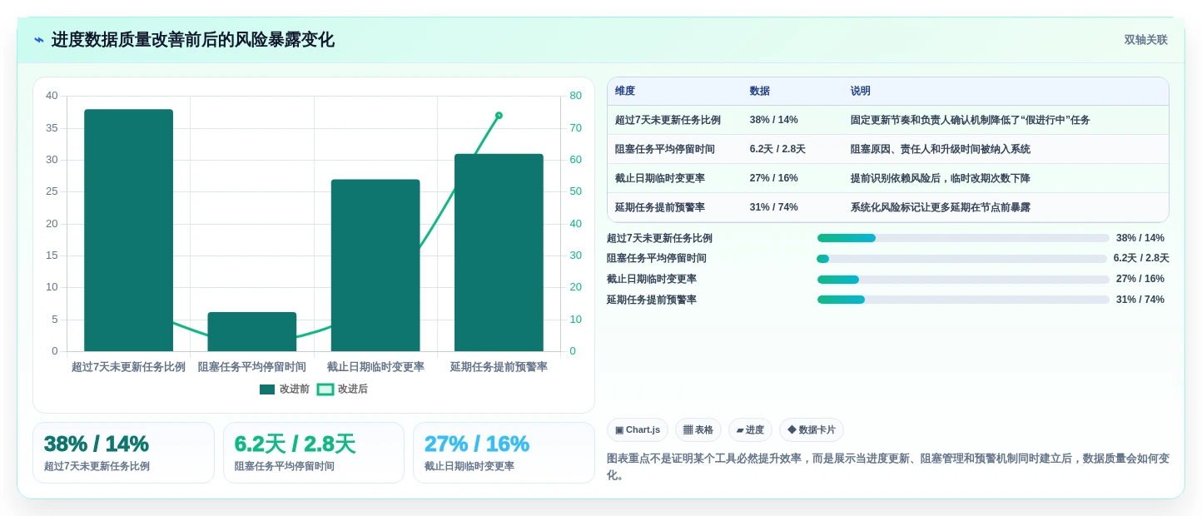Image resolution: width=1202 pixels, height=516 pixels.
Task: Click table row label 延期任务提前预警率
Action: coord(660,207)
